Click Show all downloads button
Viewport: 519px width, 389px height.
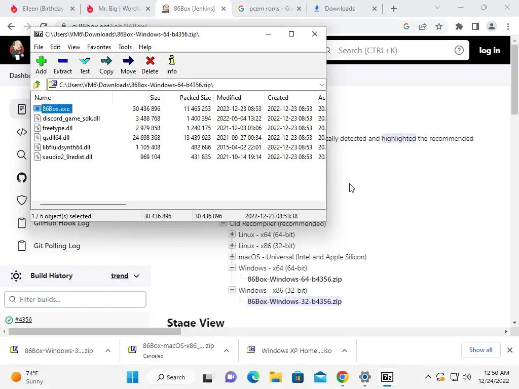pyautogui.click(x=480, y=350)
